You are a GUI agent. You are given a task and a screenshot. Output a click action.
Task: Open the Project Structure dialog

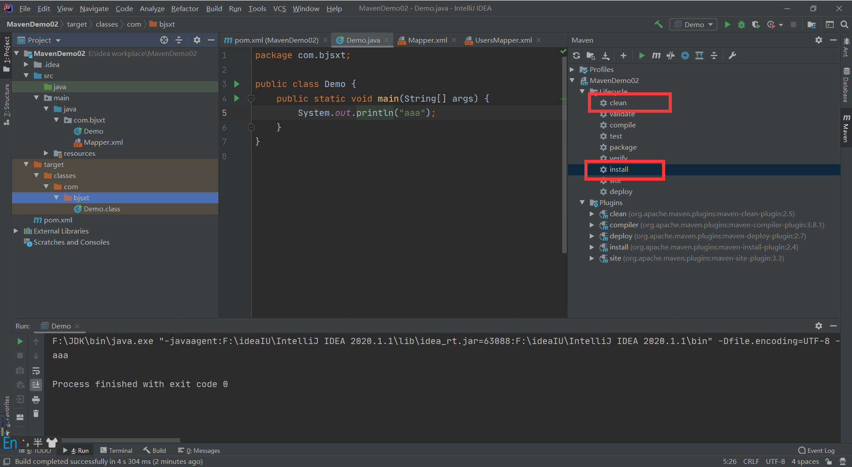812,24
